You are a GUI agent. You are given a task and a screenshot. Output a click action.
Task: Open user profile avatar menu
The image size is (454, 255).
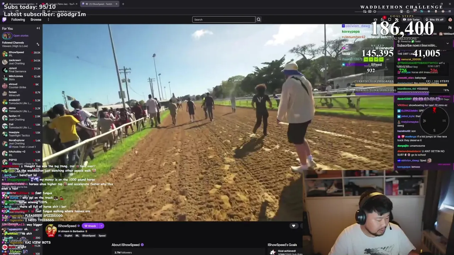point(450,19)
